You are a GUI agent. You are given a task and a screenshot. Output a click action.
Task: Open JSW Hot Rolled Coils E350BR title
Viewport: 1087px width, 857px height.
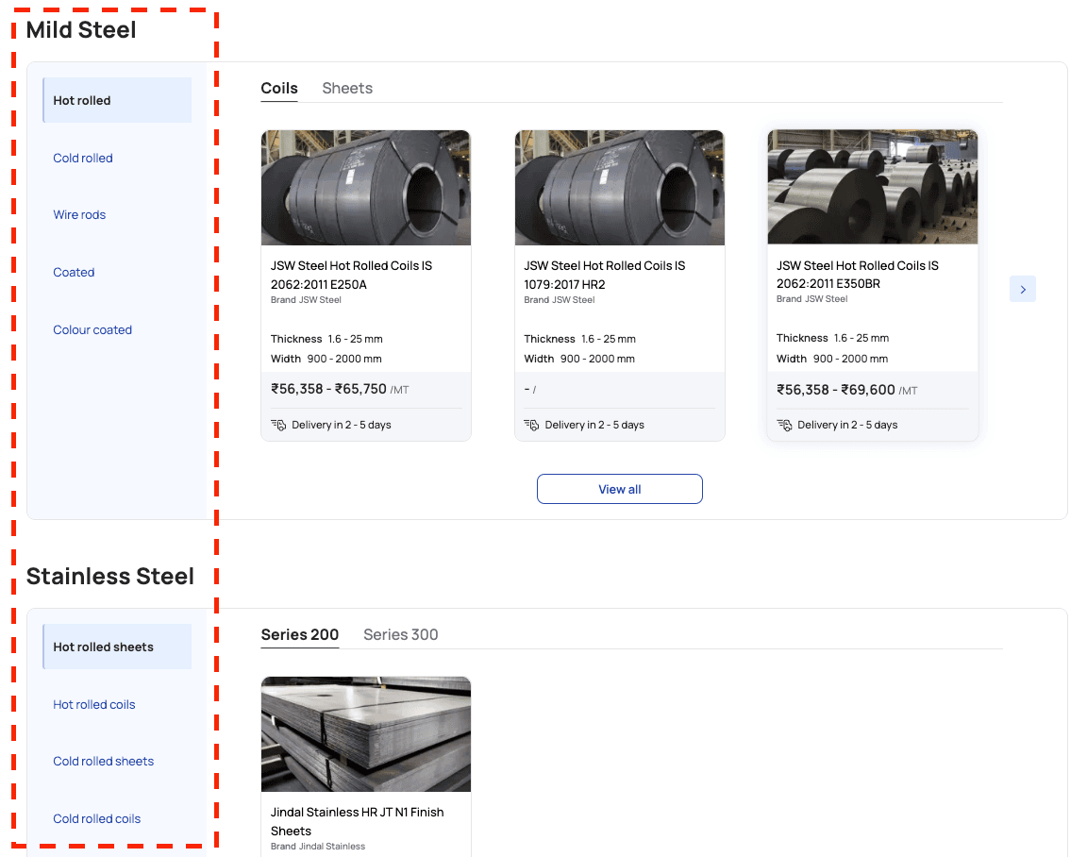pos(857,274)
